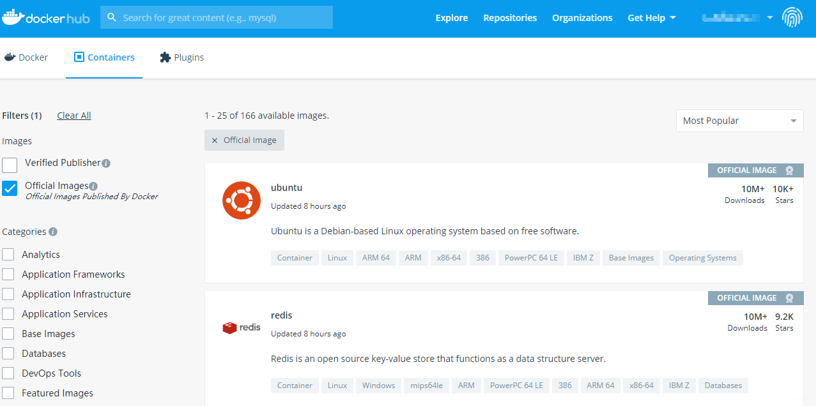The height and width of the screenshot is (406, 816).
Task: Click the fingerprint avatar icon
Action: (x=792, y=17)
